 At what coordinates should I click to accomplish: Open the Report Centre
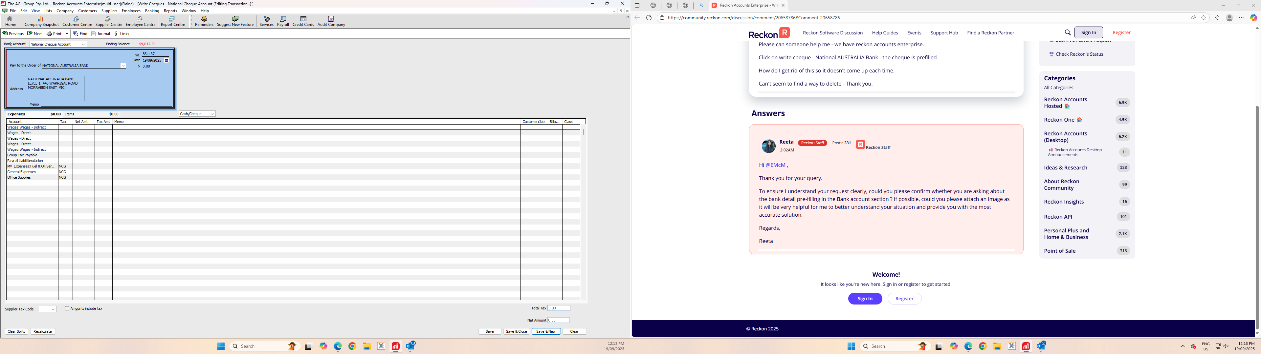tap(173, 22)
